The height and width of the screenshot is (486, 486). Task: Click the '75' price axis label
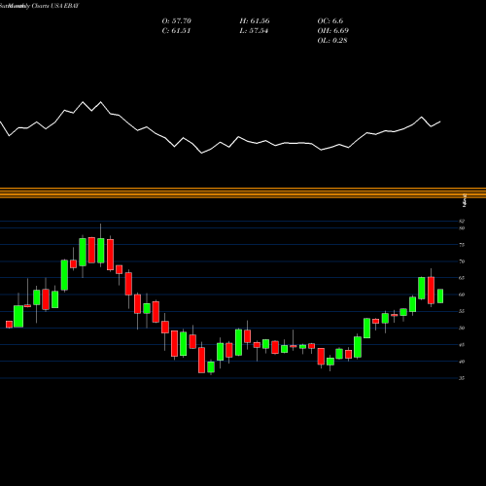(x=462, y=245)
